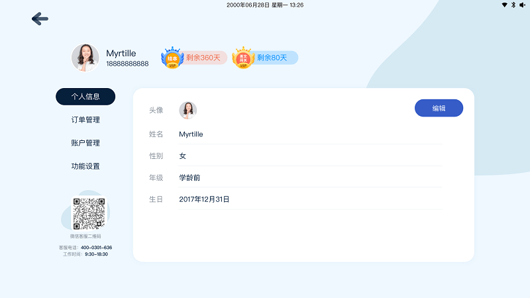Go back using the arrow icon

(x=40, y=19)
